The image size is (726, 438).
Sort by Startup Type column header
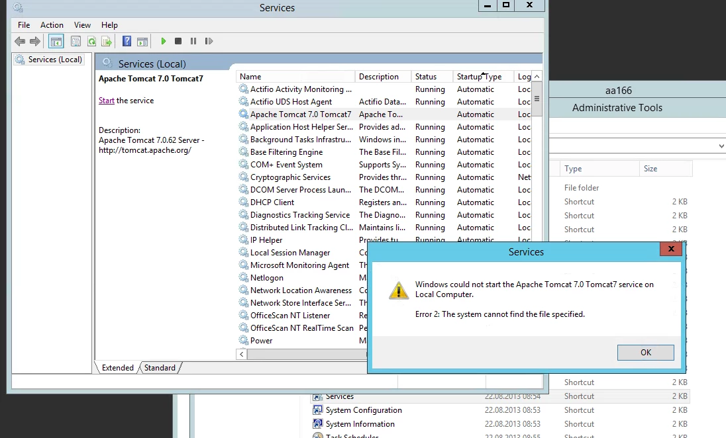(484, 77)
